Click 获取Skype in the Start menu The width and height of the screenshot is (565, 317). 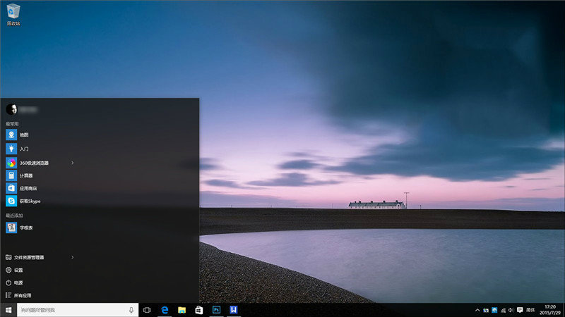click(30, 201)
